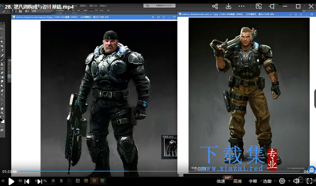Select the Move tool in Photoshop toolbar
The image size is (316, 186).
[x=2, y=29]
